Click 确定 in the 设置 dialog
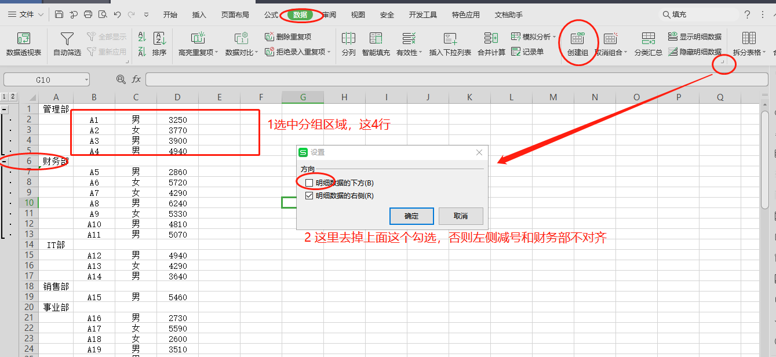 point(411,216)
